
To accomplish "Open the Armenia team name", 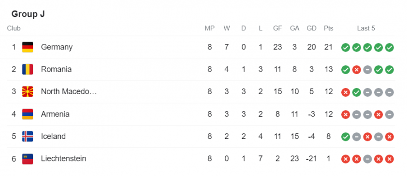I will (55, 114).
